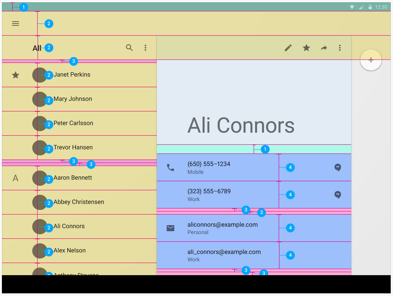Click the (323) 555-6789 phone number
The height and width of the screenshot is (296, 393).
(x=209, y=191)
